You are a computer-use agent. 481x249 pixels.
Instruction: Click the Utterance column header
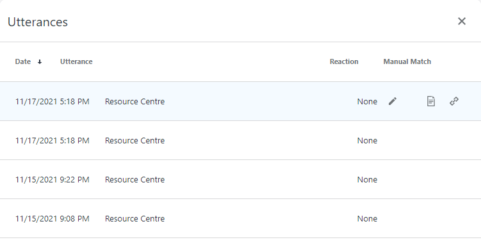[76, 61]
